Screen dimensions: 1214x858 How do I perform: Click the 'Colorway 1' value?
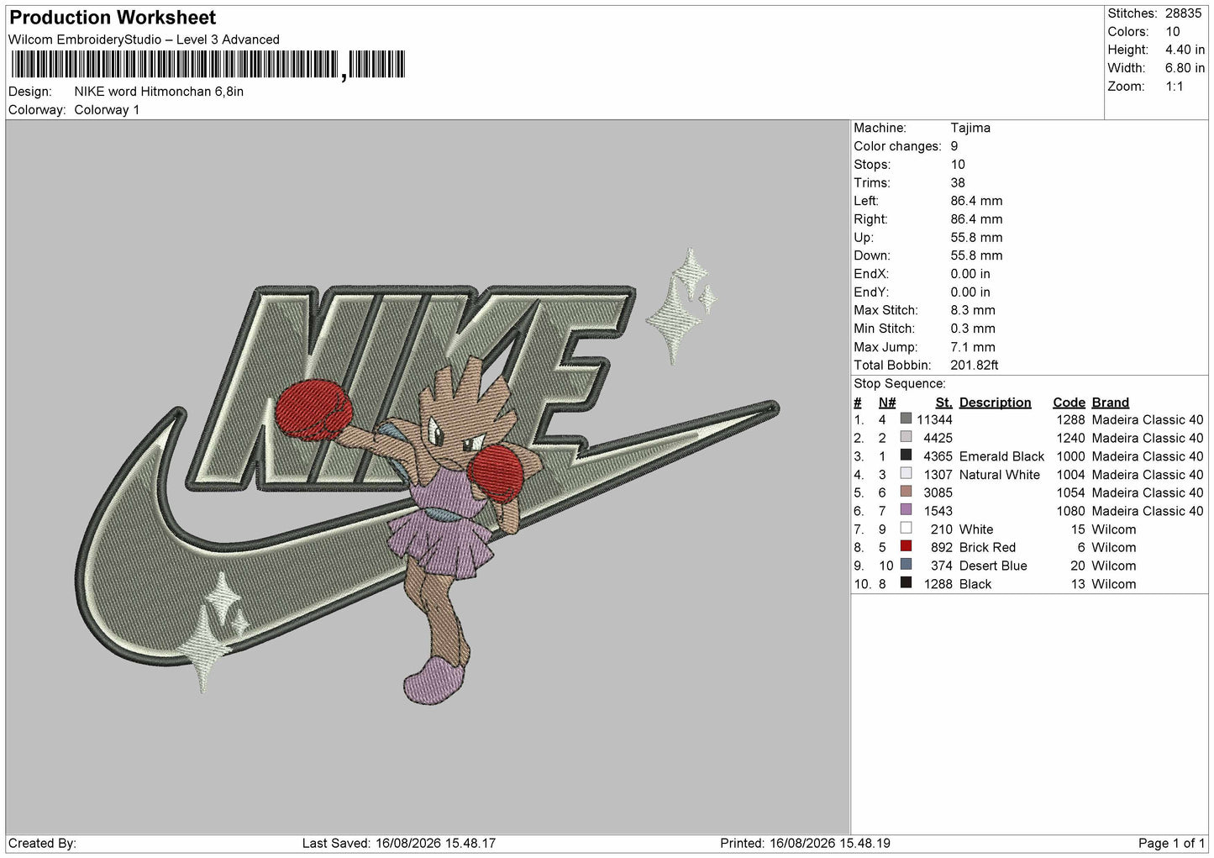(x=107, y=110)
